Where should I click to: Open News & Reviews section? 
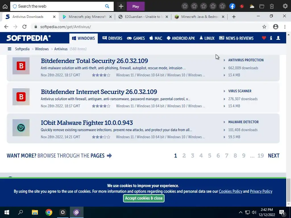coord(236,38)
